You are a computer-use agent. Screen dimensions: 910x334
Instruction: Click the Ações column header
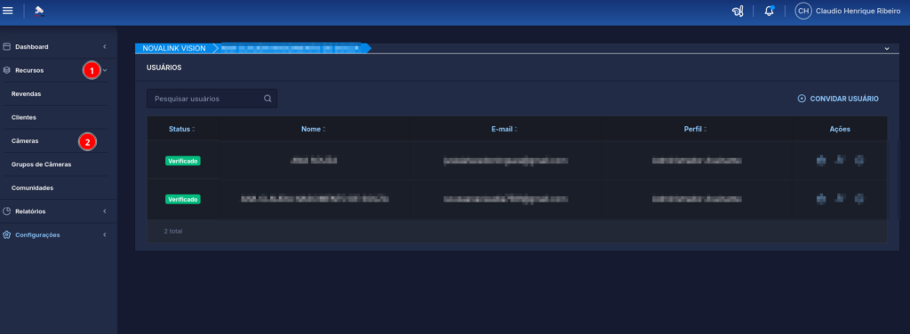[x=840, y=129]
